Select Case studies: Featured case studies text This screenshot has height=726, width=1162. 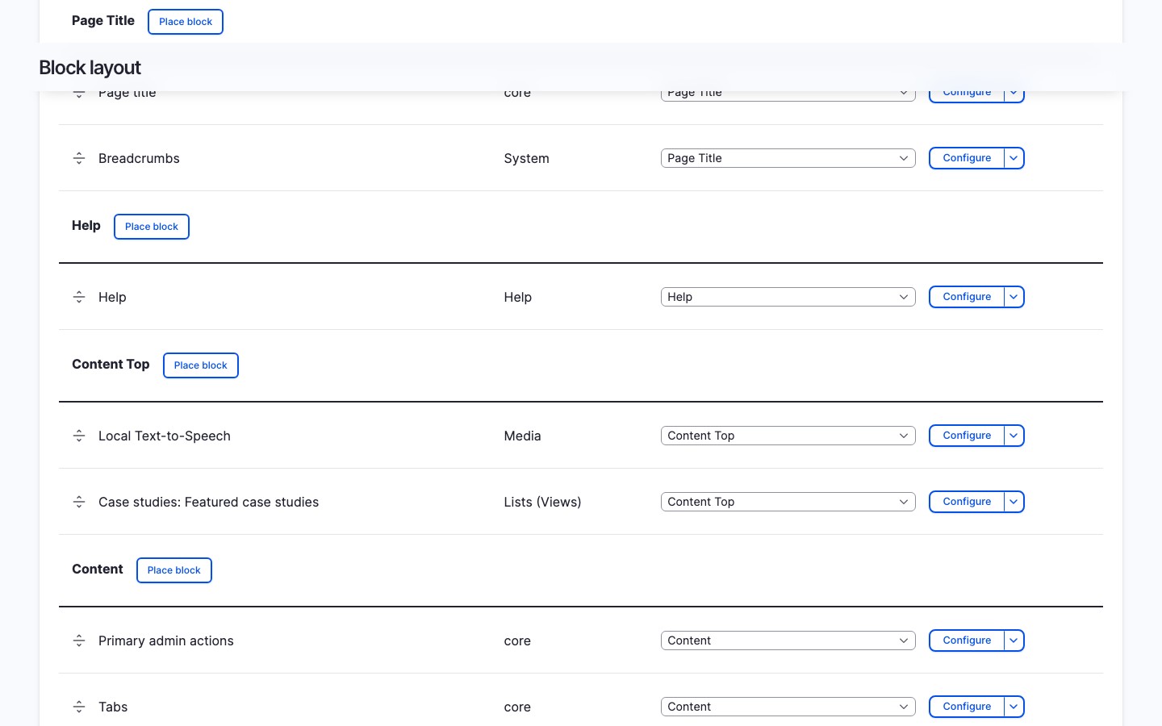point(208,502)
